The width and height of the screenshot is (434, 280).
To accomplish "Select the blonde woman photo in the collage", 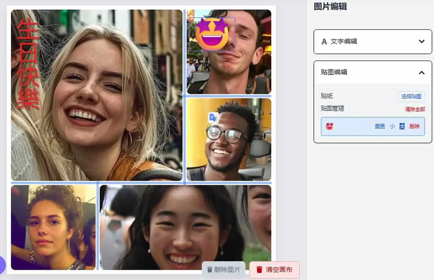I will pyautogui.click(x=97, y=95).
